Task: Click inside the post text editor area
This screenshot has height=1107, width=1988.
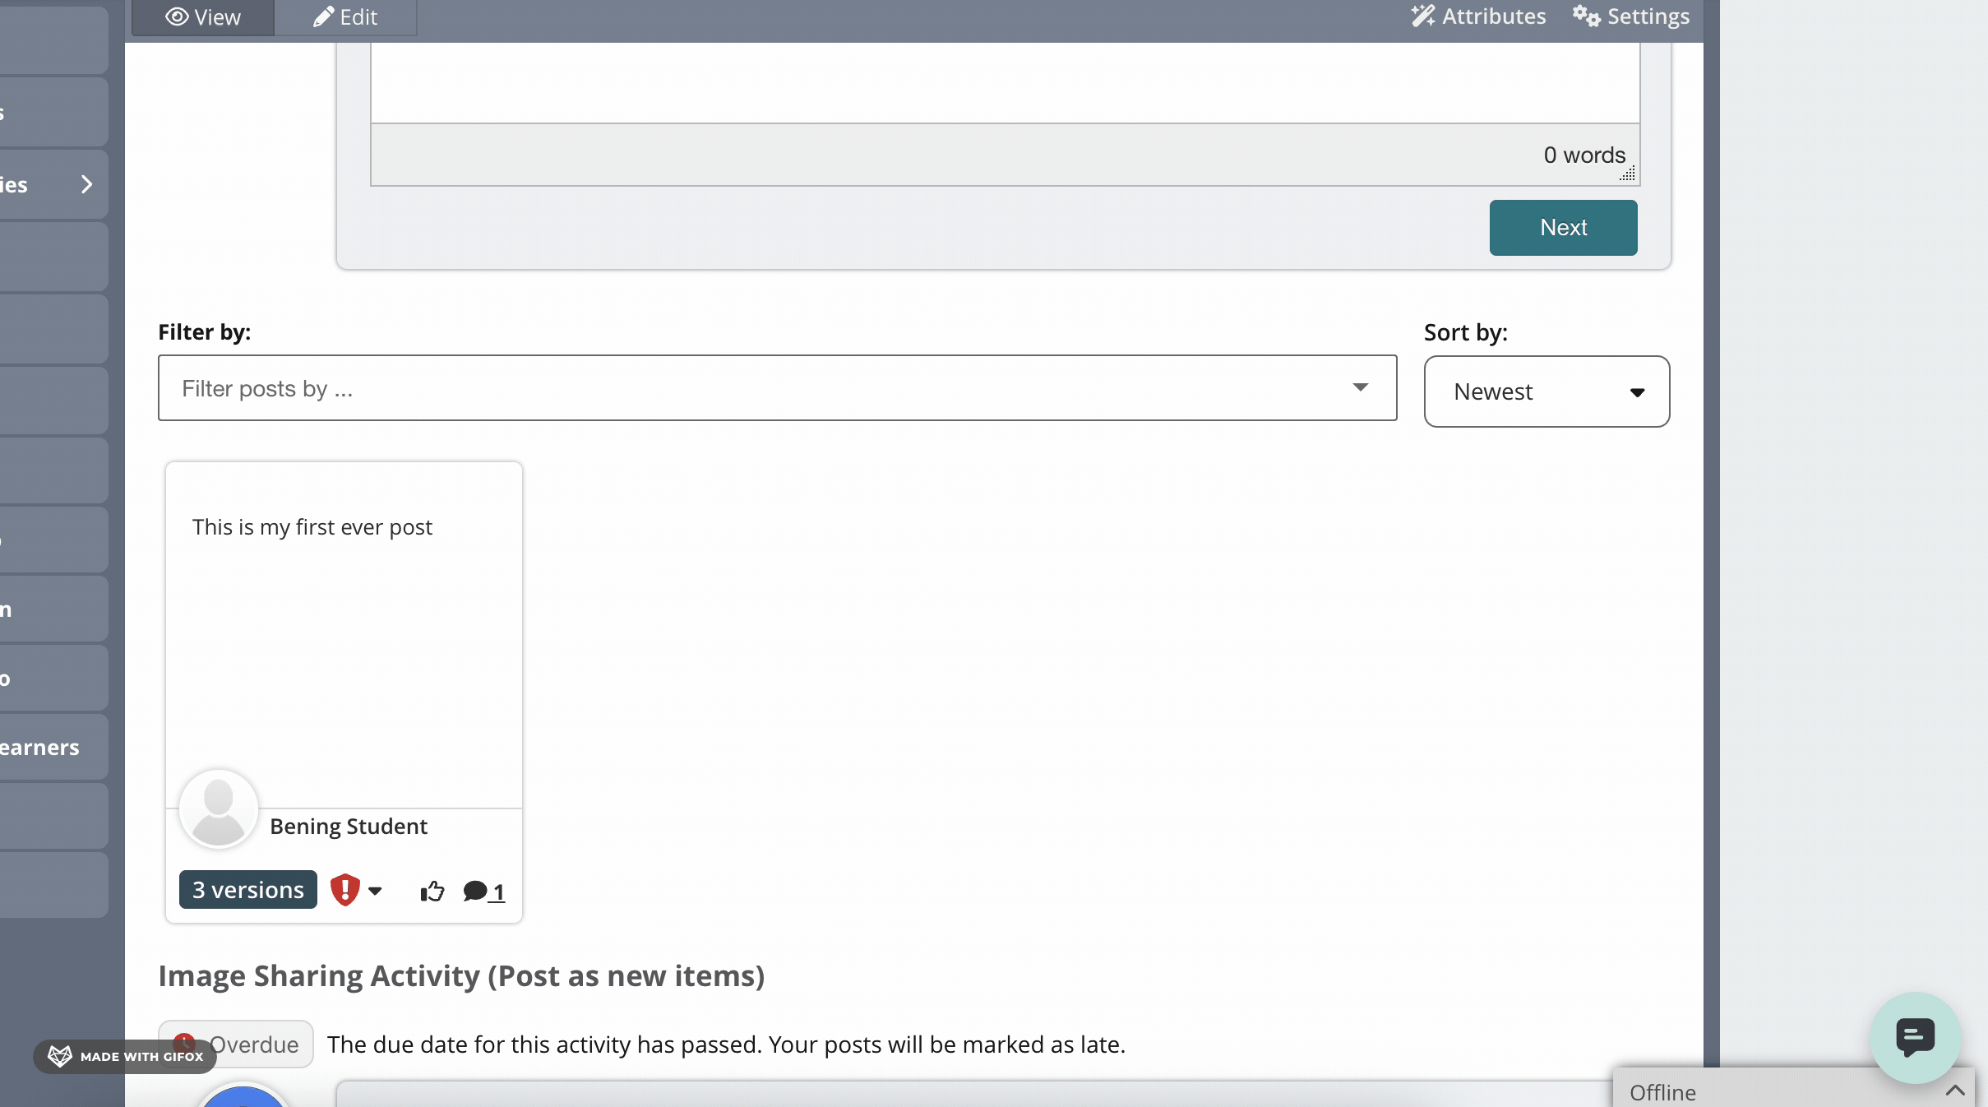Action: click(1005, 82)
